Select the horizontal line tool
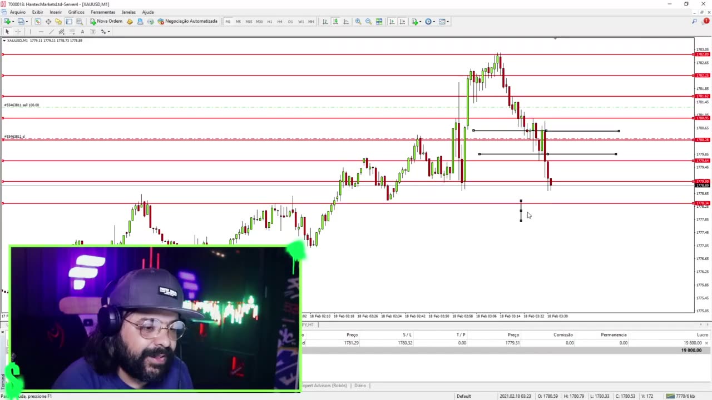 click(41, 32)
